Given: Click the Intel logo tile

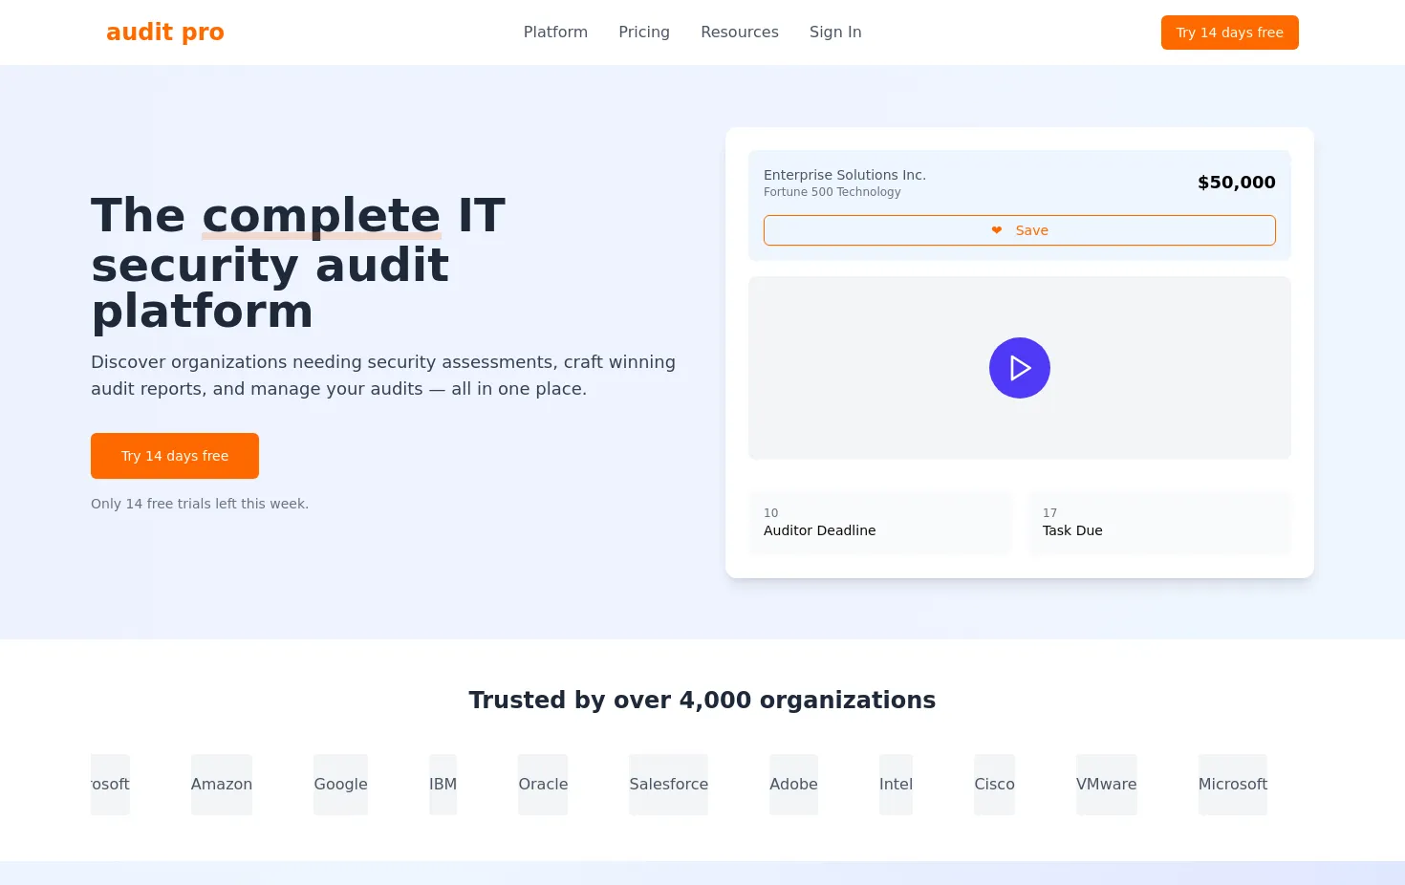Looking at the screenshot, I should pos(896,785).
